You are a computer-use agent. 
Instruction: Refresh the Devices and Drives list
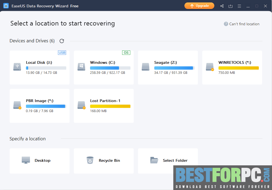click(x=62, y=41)
